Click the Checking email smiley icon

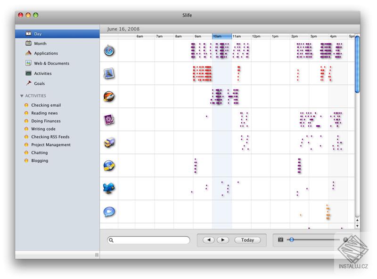[x=26, y=105]
